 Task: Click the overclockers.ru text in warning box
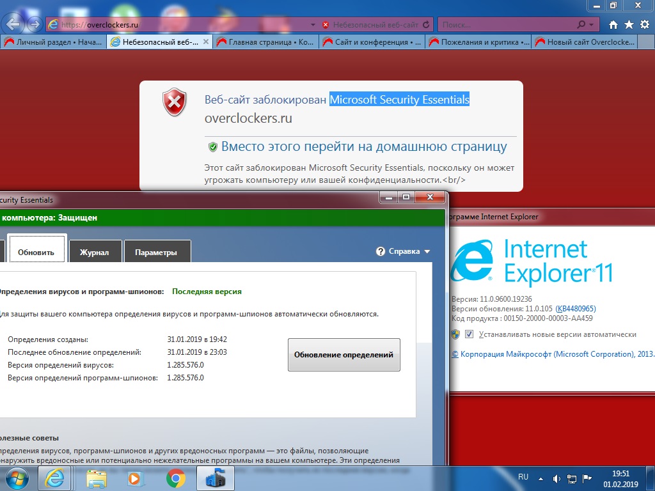tap(248, 118)
